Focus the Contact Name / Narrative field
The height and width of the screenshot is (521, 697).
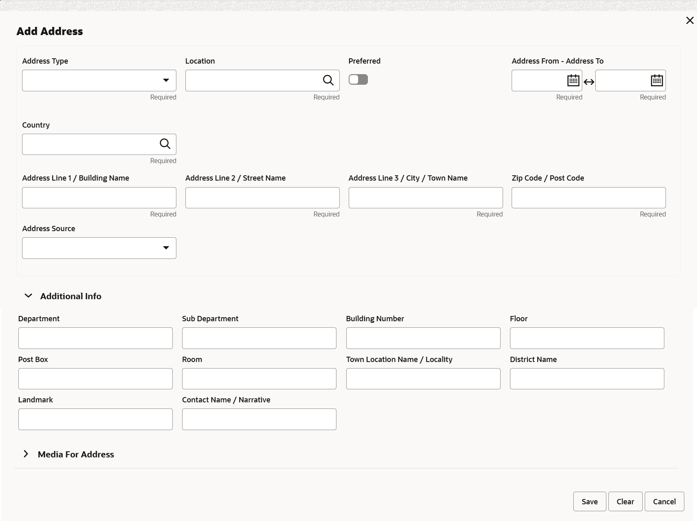coord(259,419)
